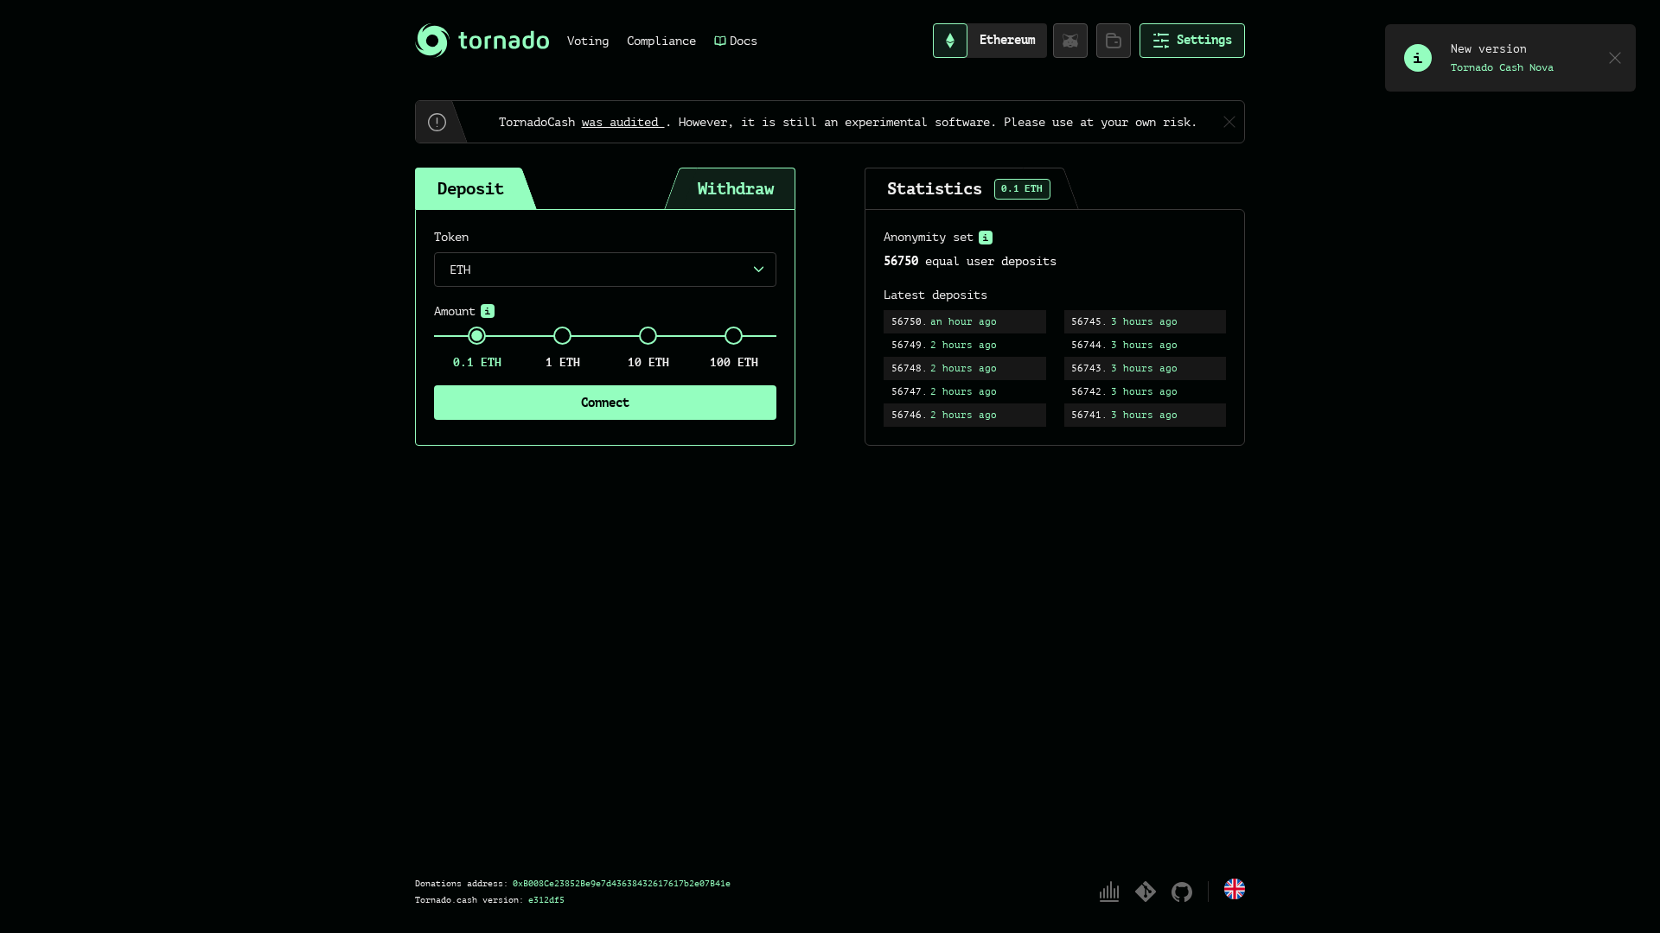Screen dimensions: 1660x933
Task: Dismiss the New version notification
Action: tap(1615, 58)
